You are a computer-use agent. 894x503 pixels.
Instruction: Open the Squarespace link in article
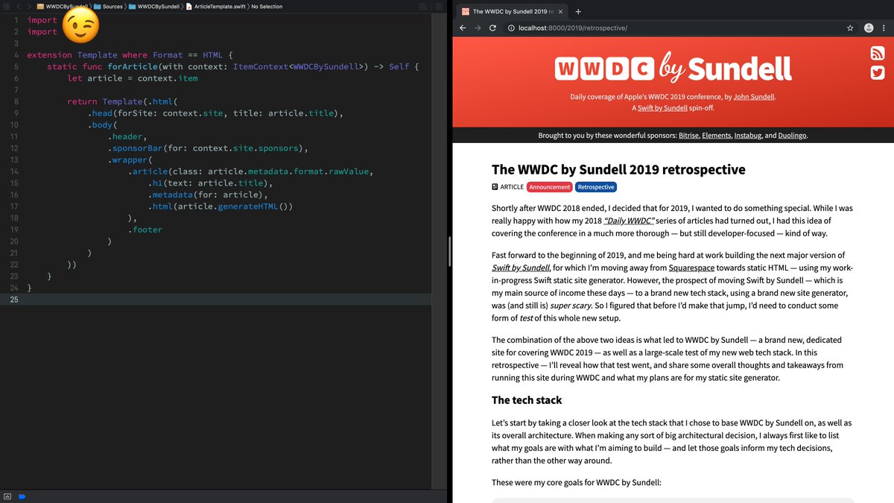[x=692, y=268]
